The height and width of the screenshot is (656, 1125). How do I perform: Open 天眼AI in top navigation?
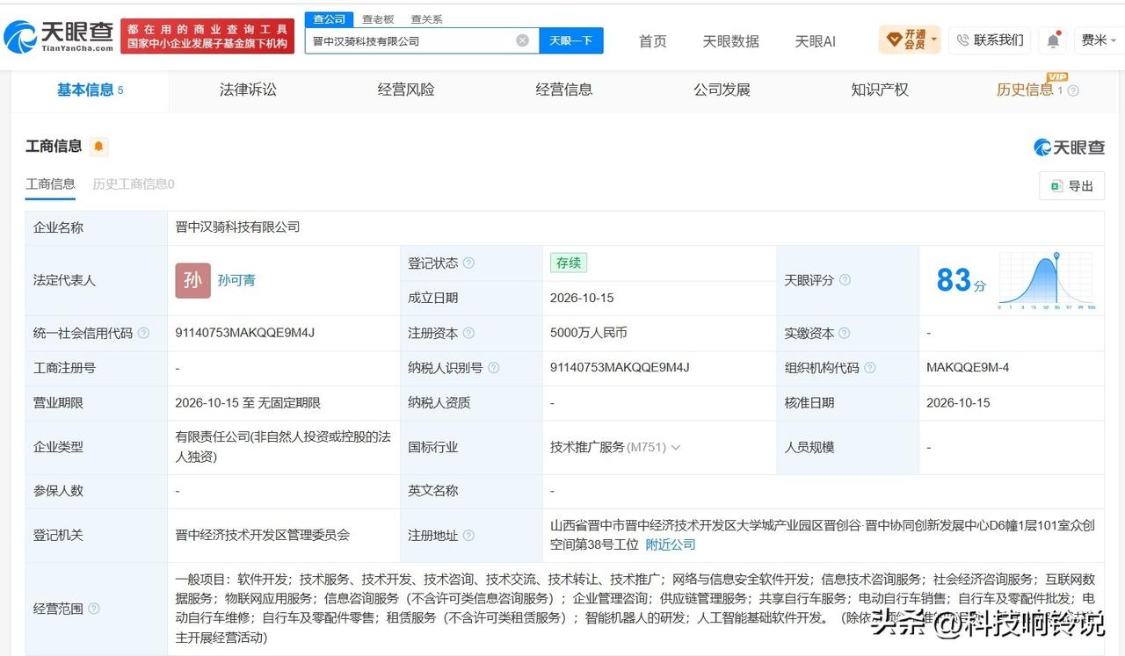pyautogui.click(x=816, y=41)
